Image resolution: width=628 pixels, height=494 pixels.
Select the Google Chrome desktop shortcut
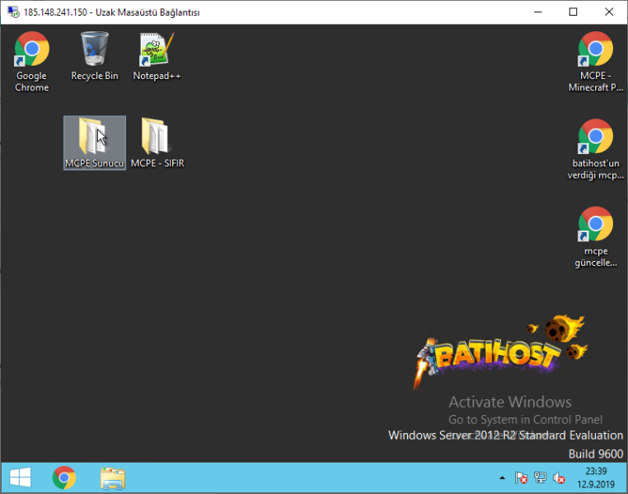pyautogui.click(x=31, y=61)
